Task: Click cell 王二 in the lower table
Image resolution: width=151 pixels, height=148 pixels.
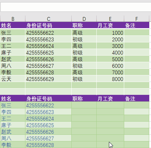Action: pos(13,118)
